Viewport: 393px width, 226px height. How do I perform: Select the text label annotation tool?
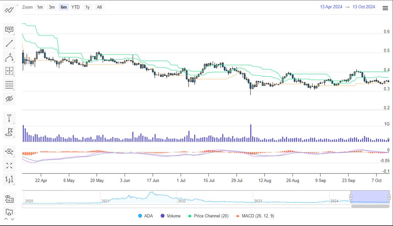pyautogui.click(x=9, y=29)
